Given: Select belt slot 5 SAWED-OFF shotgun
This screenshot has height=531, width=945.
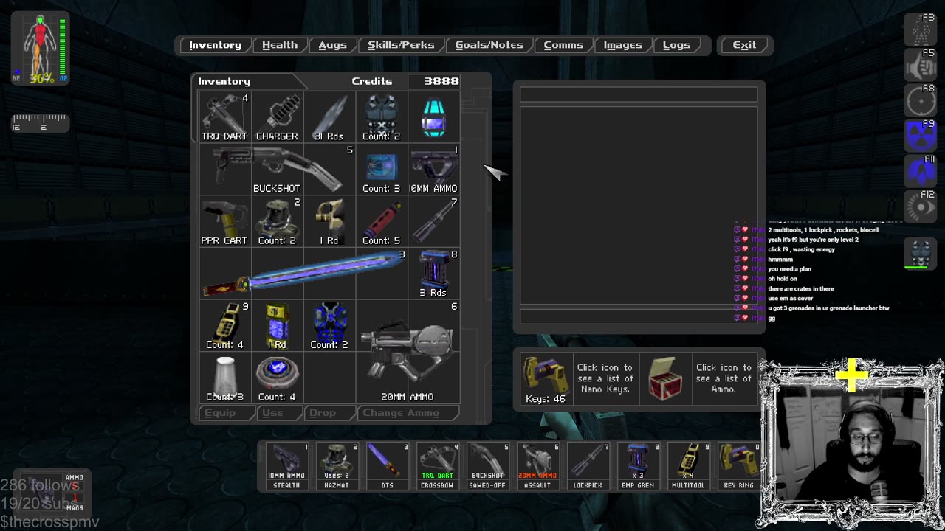Looking at the screenshot, I should tap(487, 466).
